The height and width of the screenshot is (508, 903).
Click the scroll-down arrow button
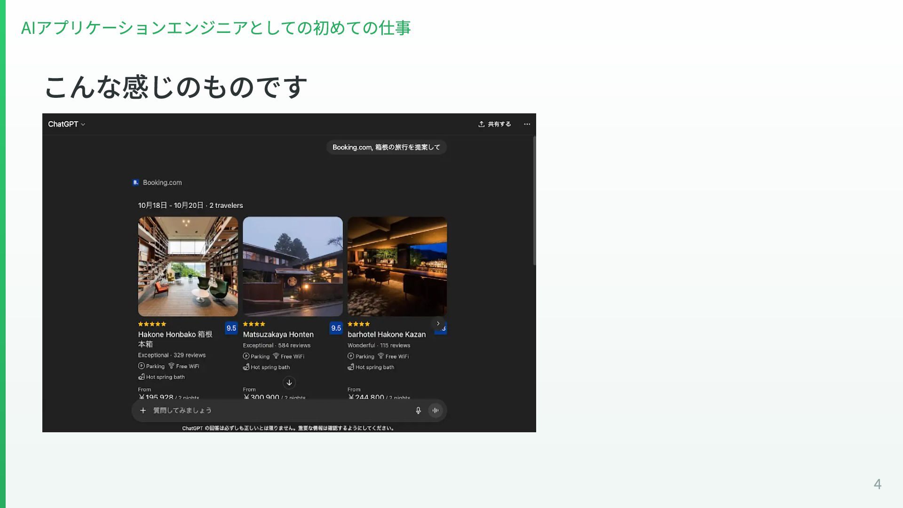[289, 382]
